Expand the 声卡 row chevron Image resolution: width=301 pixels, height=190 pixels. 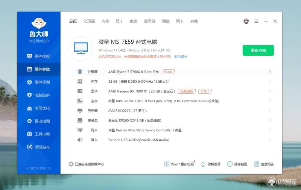coord(270,140)
